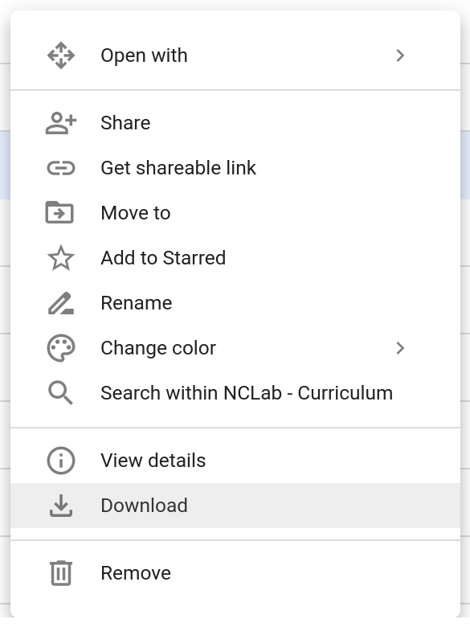The height and width of the screenshot is (627, 470).
Task: Expand the Open with submenu chevron
Action: coord(400,55)
